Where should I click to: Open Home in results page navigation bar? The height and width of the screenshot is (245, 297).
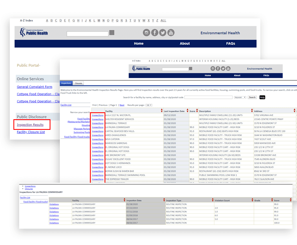coord(208,75)
